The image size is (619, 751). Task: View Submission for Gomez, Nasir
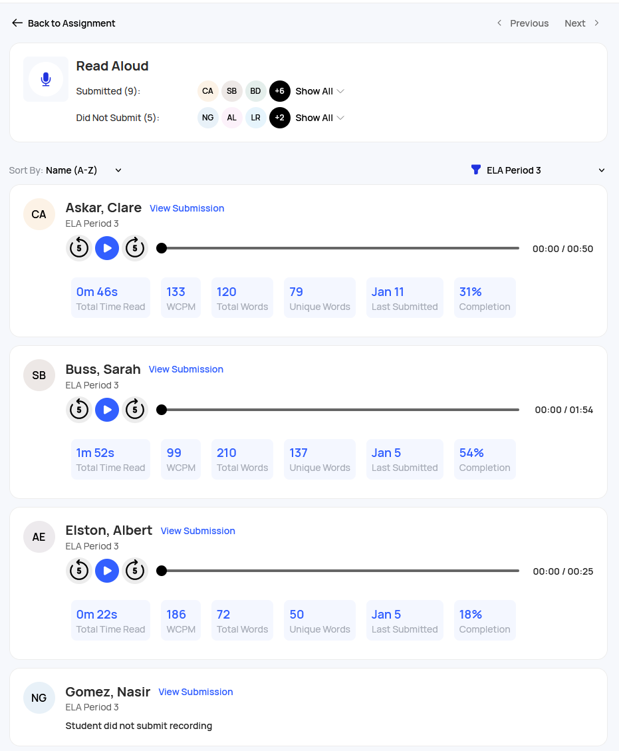pos(195,692)
